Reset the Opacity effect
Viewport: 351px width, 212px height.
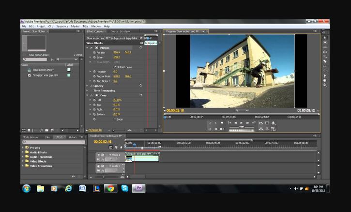click(141, 86)
